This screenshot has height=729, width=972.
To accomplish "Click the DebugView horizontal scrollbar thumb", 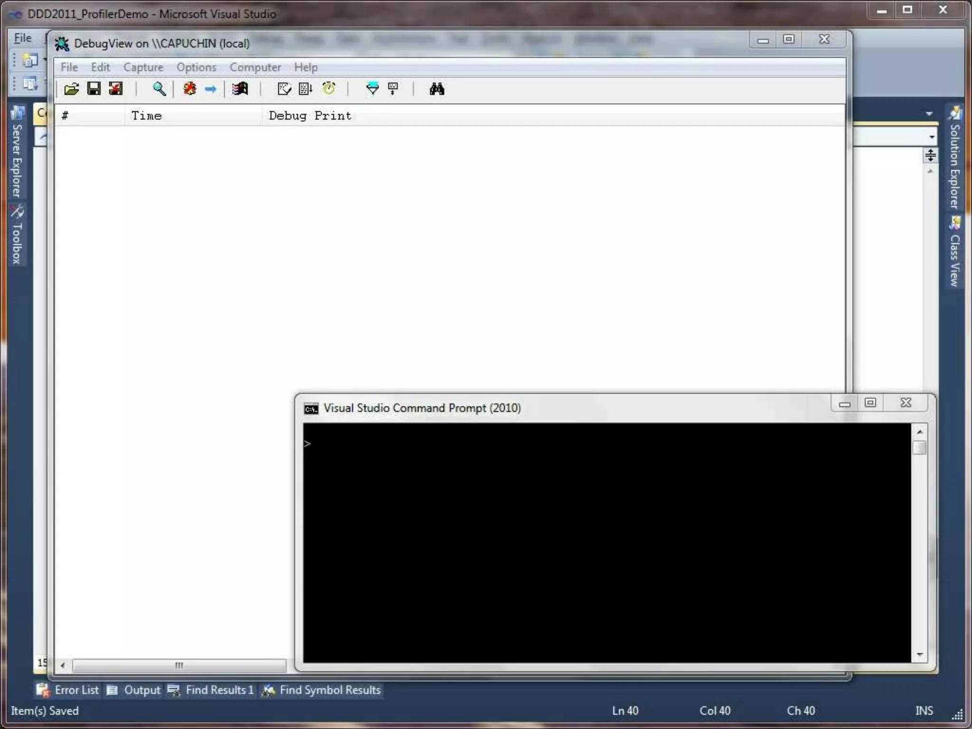I will point(179,665).
